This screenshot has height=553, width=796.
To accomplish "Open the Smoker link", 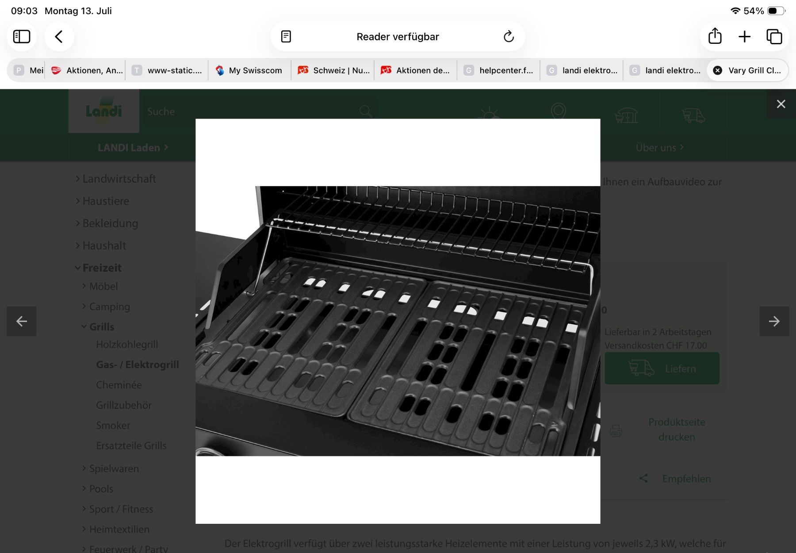I will point(113,426).
